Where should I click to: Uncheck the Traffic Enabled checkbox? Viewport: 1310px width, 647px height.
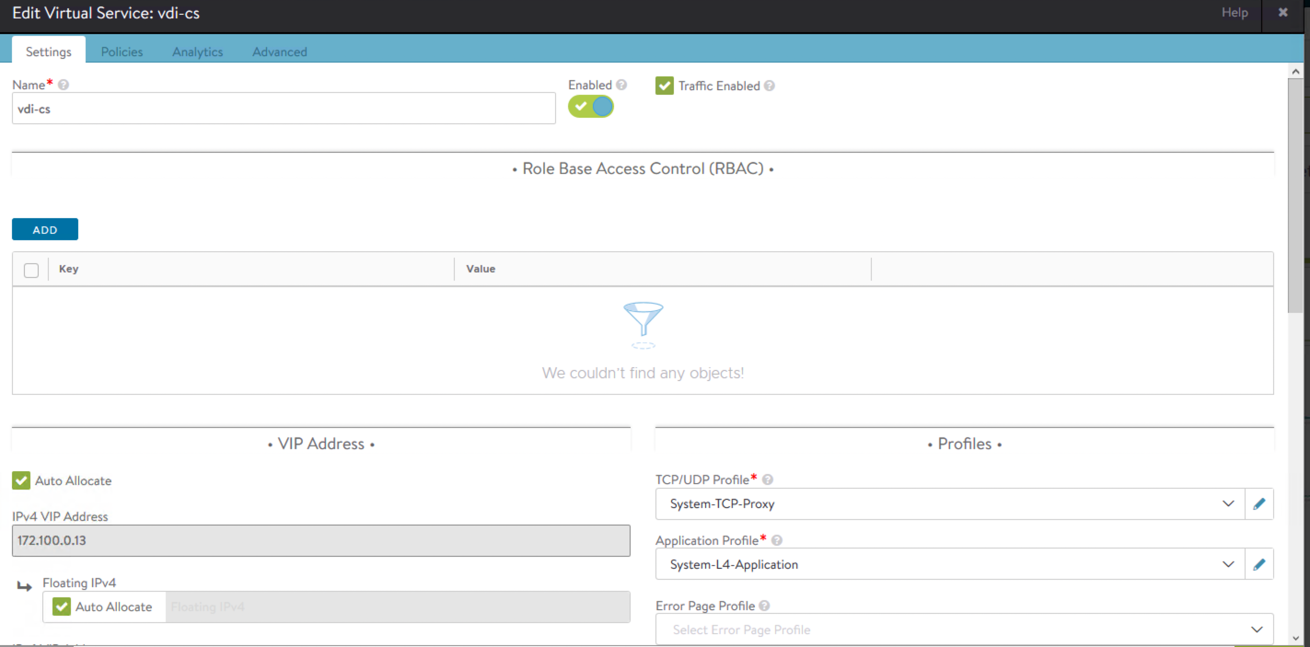[x=664, y=86]
